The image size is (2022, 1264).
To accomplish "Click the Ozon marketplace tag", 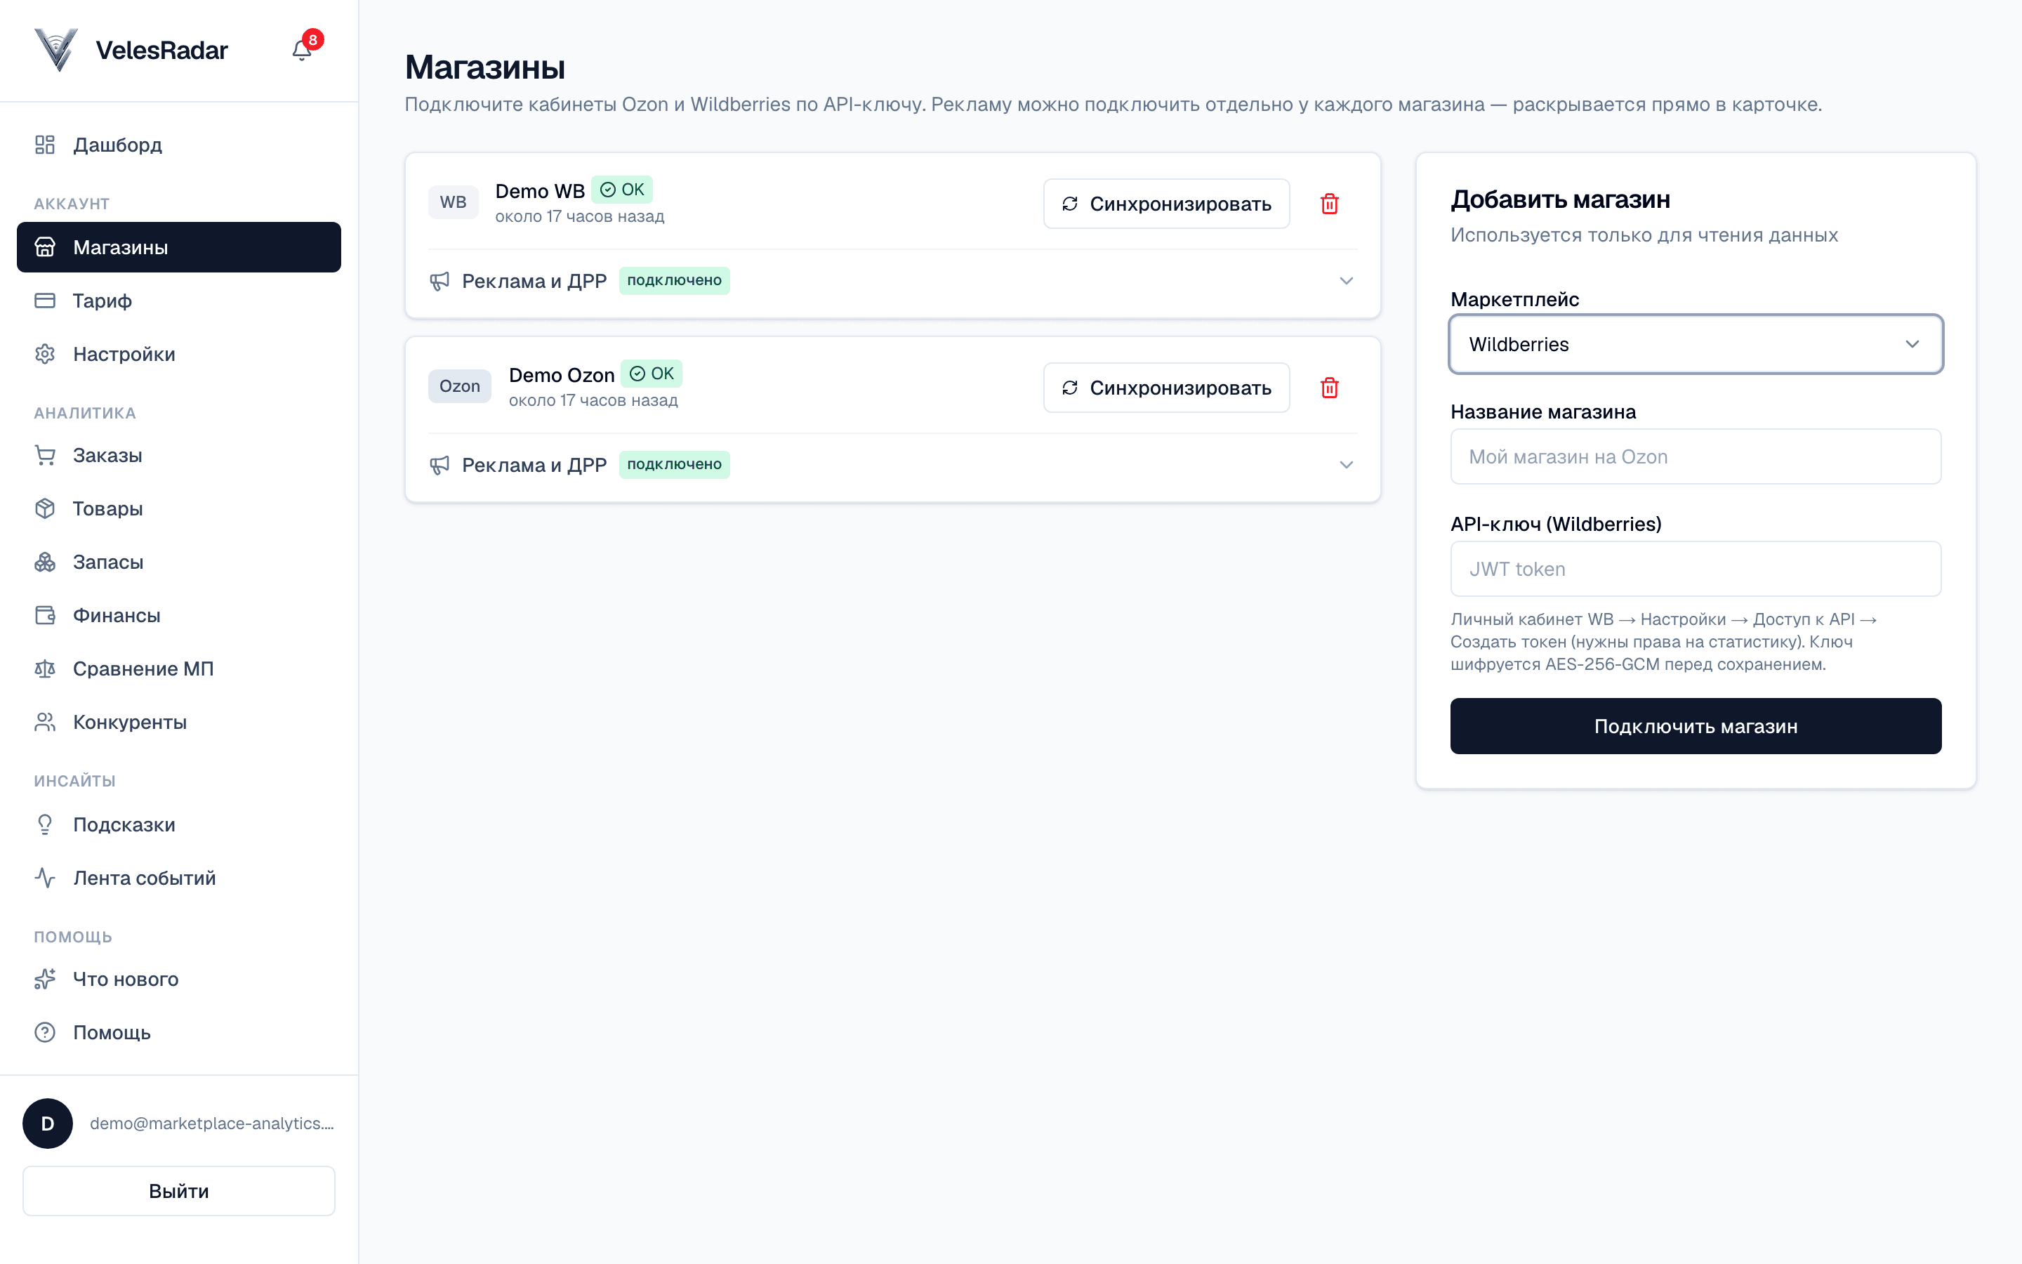I will 460,386.
